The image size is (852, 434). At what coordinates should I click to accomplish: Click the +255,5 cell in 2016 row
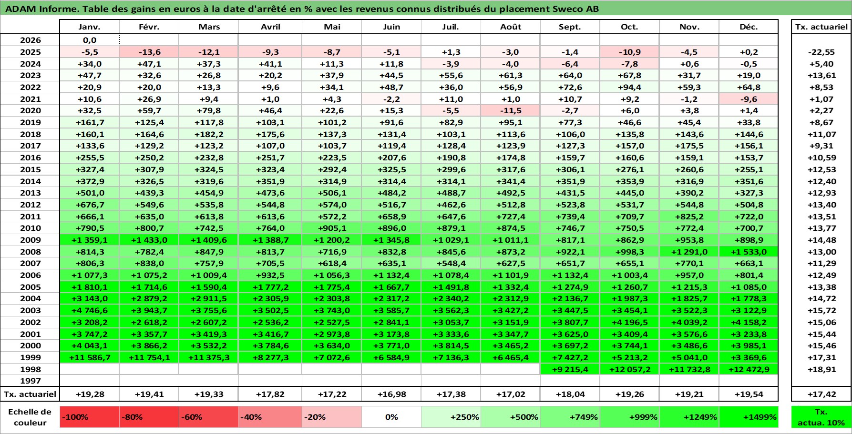pos(90,158)
